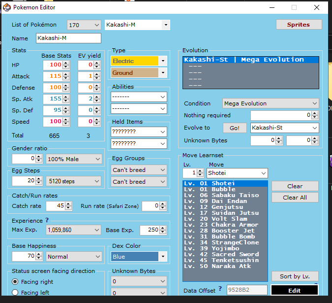Select the Facing left radio button
Screen dimensions: 332x303
click(15, 293)
